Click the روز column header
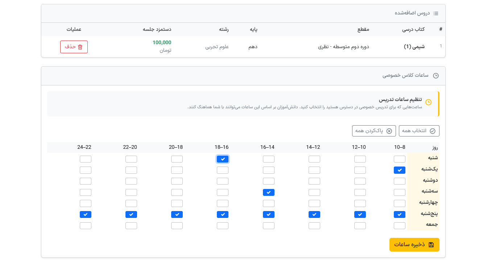 coord(435,147)
